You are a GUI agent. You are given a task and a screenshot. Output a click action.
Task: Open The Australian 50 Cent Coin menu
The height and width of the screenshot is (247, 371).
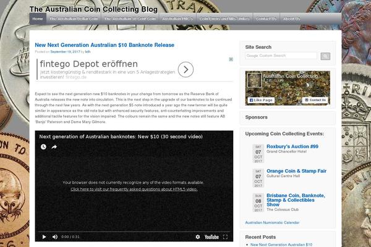[130, 19]
